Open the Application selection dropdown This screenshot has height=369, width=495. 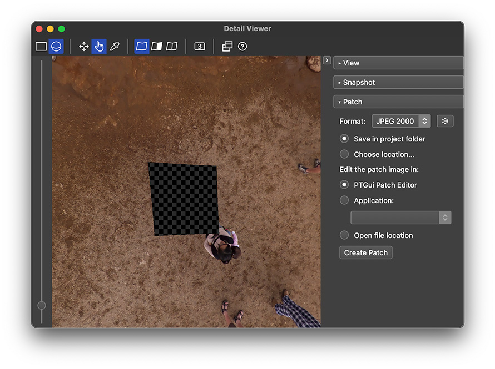[x=401, y=218]
